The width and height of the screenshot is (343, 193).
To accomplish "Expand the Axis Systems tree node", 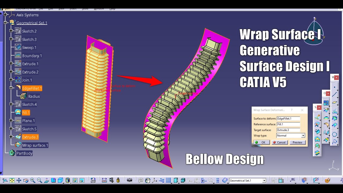I will tap(5, 15).
